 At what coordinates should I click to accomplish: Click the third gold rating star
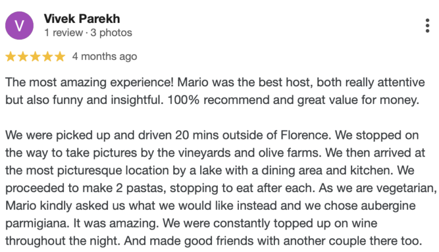coord(35,57)
